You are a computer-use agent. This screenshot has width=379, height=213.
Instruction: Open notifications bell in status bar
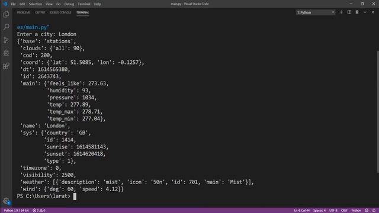pos(374,211)
